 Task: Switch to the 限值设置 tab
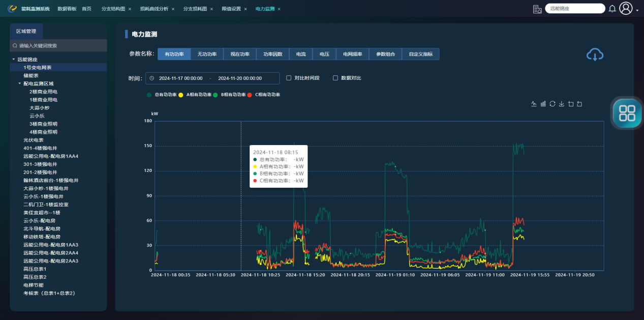[231, 9]
